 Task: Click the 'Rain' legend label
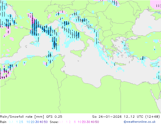(x=3, y=122)
